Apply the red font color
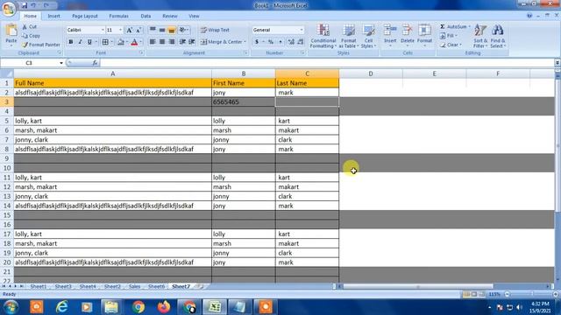 134,42
